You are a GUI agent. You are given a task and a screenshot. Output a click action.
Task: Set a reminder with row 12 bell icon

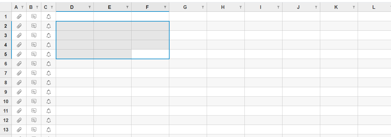tap(49, 120)
